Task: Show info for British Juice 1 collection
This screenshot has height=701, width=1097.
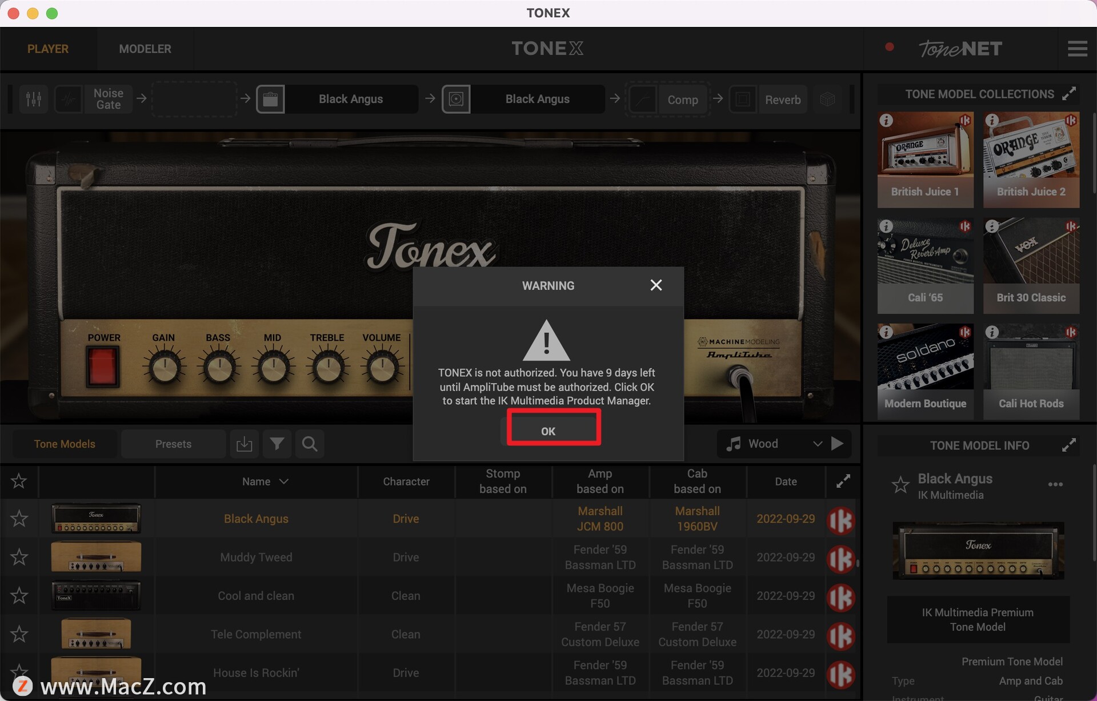Action: [886, 121]
